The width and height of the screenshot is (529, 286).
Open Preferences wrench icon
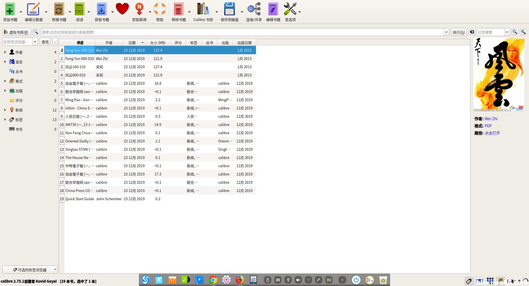click(290, 9)
